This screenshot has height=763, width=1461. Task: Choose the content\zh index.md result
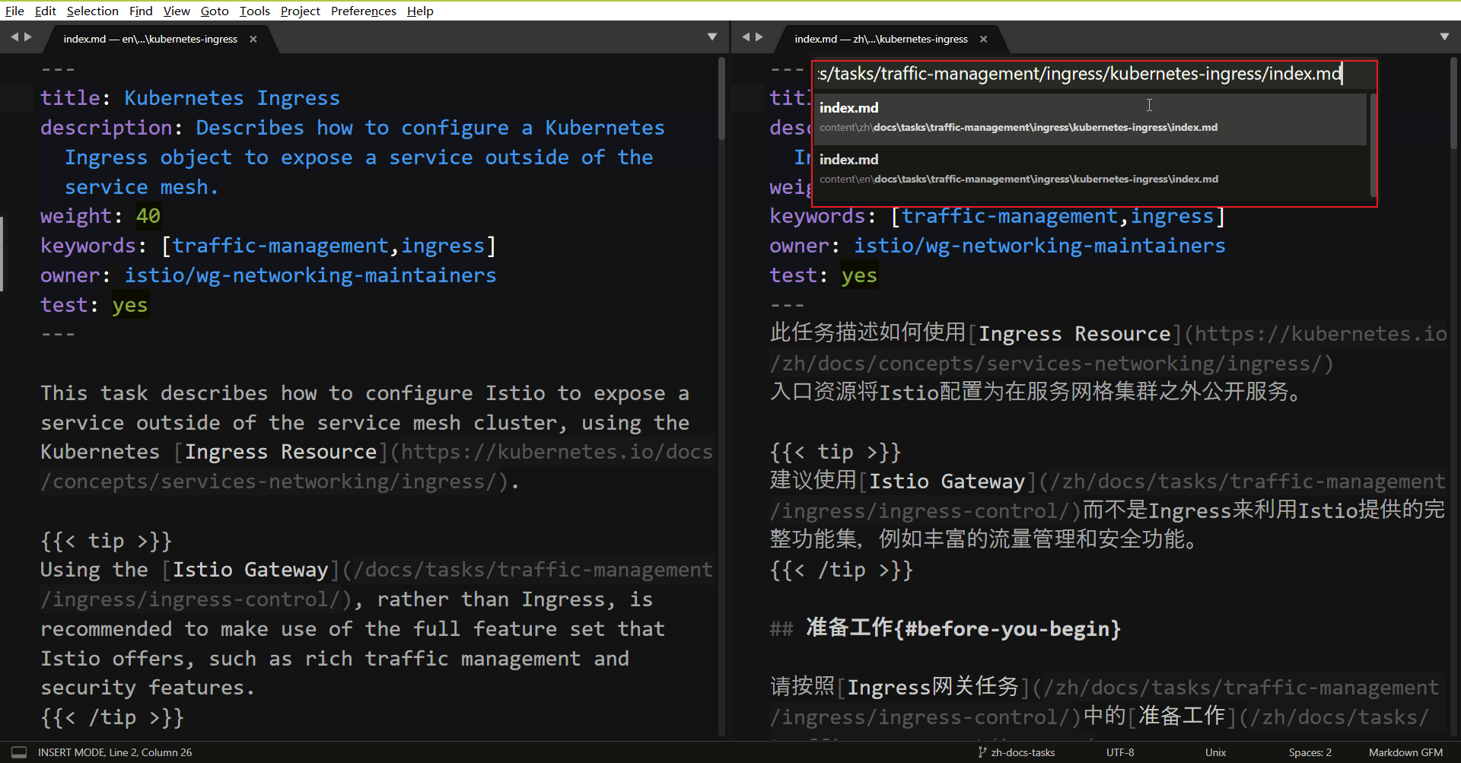1090,118
